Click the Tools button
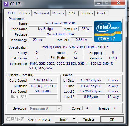 click(x=63, y=119)
